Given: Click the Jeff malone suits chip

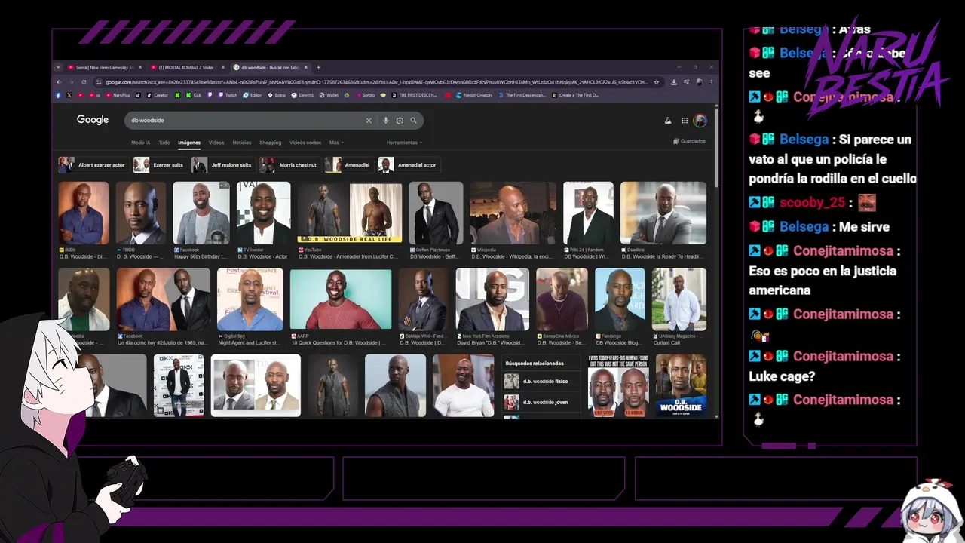Looking at the screenshot, I should (222, 165).
